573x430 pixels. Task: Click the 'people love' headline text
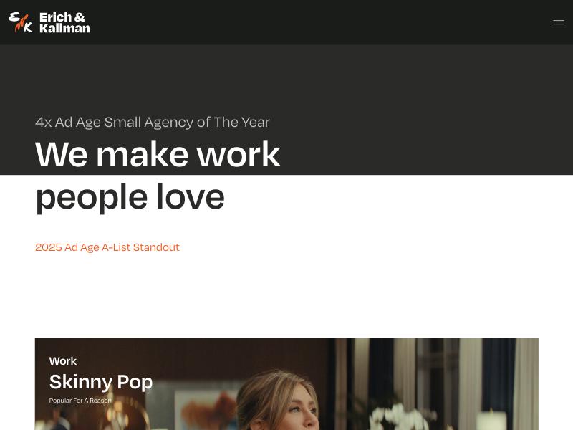click(130, 198)
